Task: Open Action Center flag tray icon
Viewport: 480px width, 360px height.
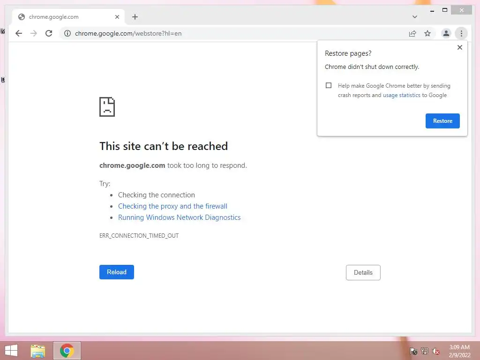Action: pyautogui.click(x=413, y=351)
